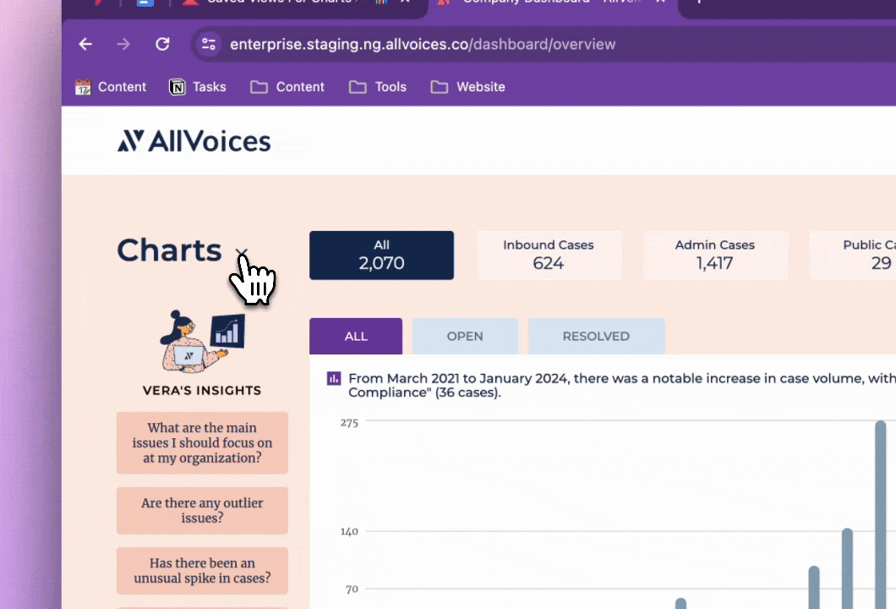The height and width of the screenshot is (609, 896).
Task: Select the ALL status tab
Action: click(356, 337)
